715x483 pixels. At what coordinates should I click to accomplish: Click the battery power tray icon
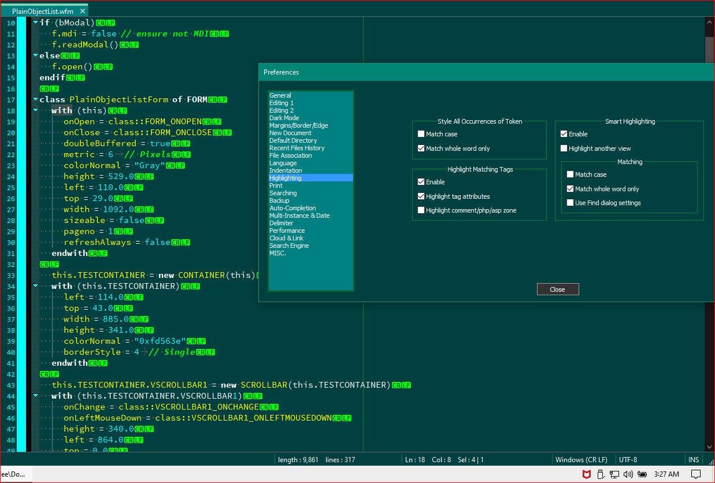tap(642, 474)
